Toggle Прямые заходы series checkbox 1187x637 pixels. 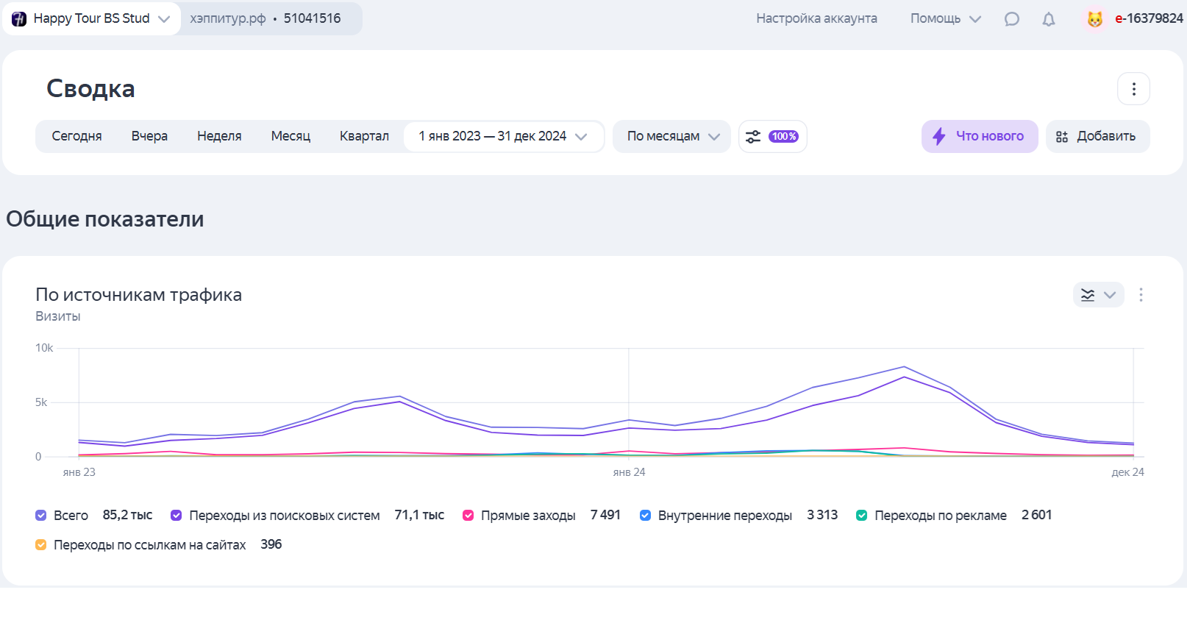click(x=468, y=516)
